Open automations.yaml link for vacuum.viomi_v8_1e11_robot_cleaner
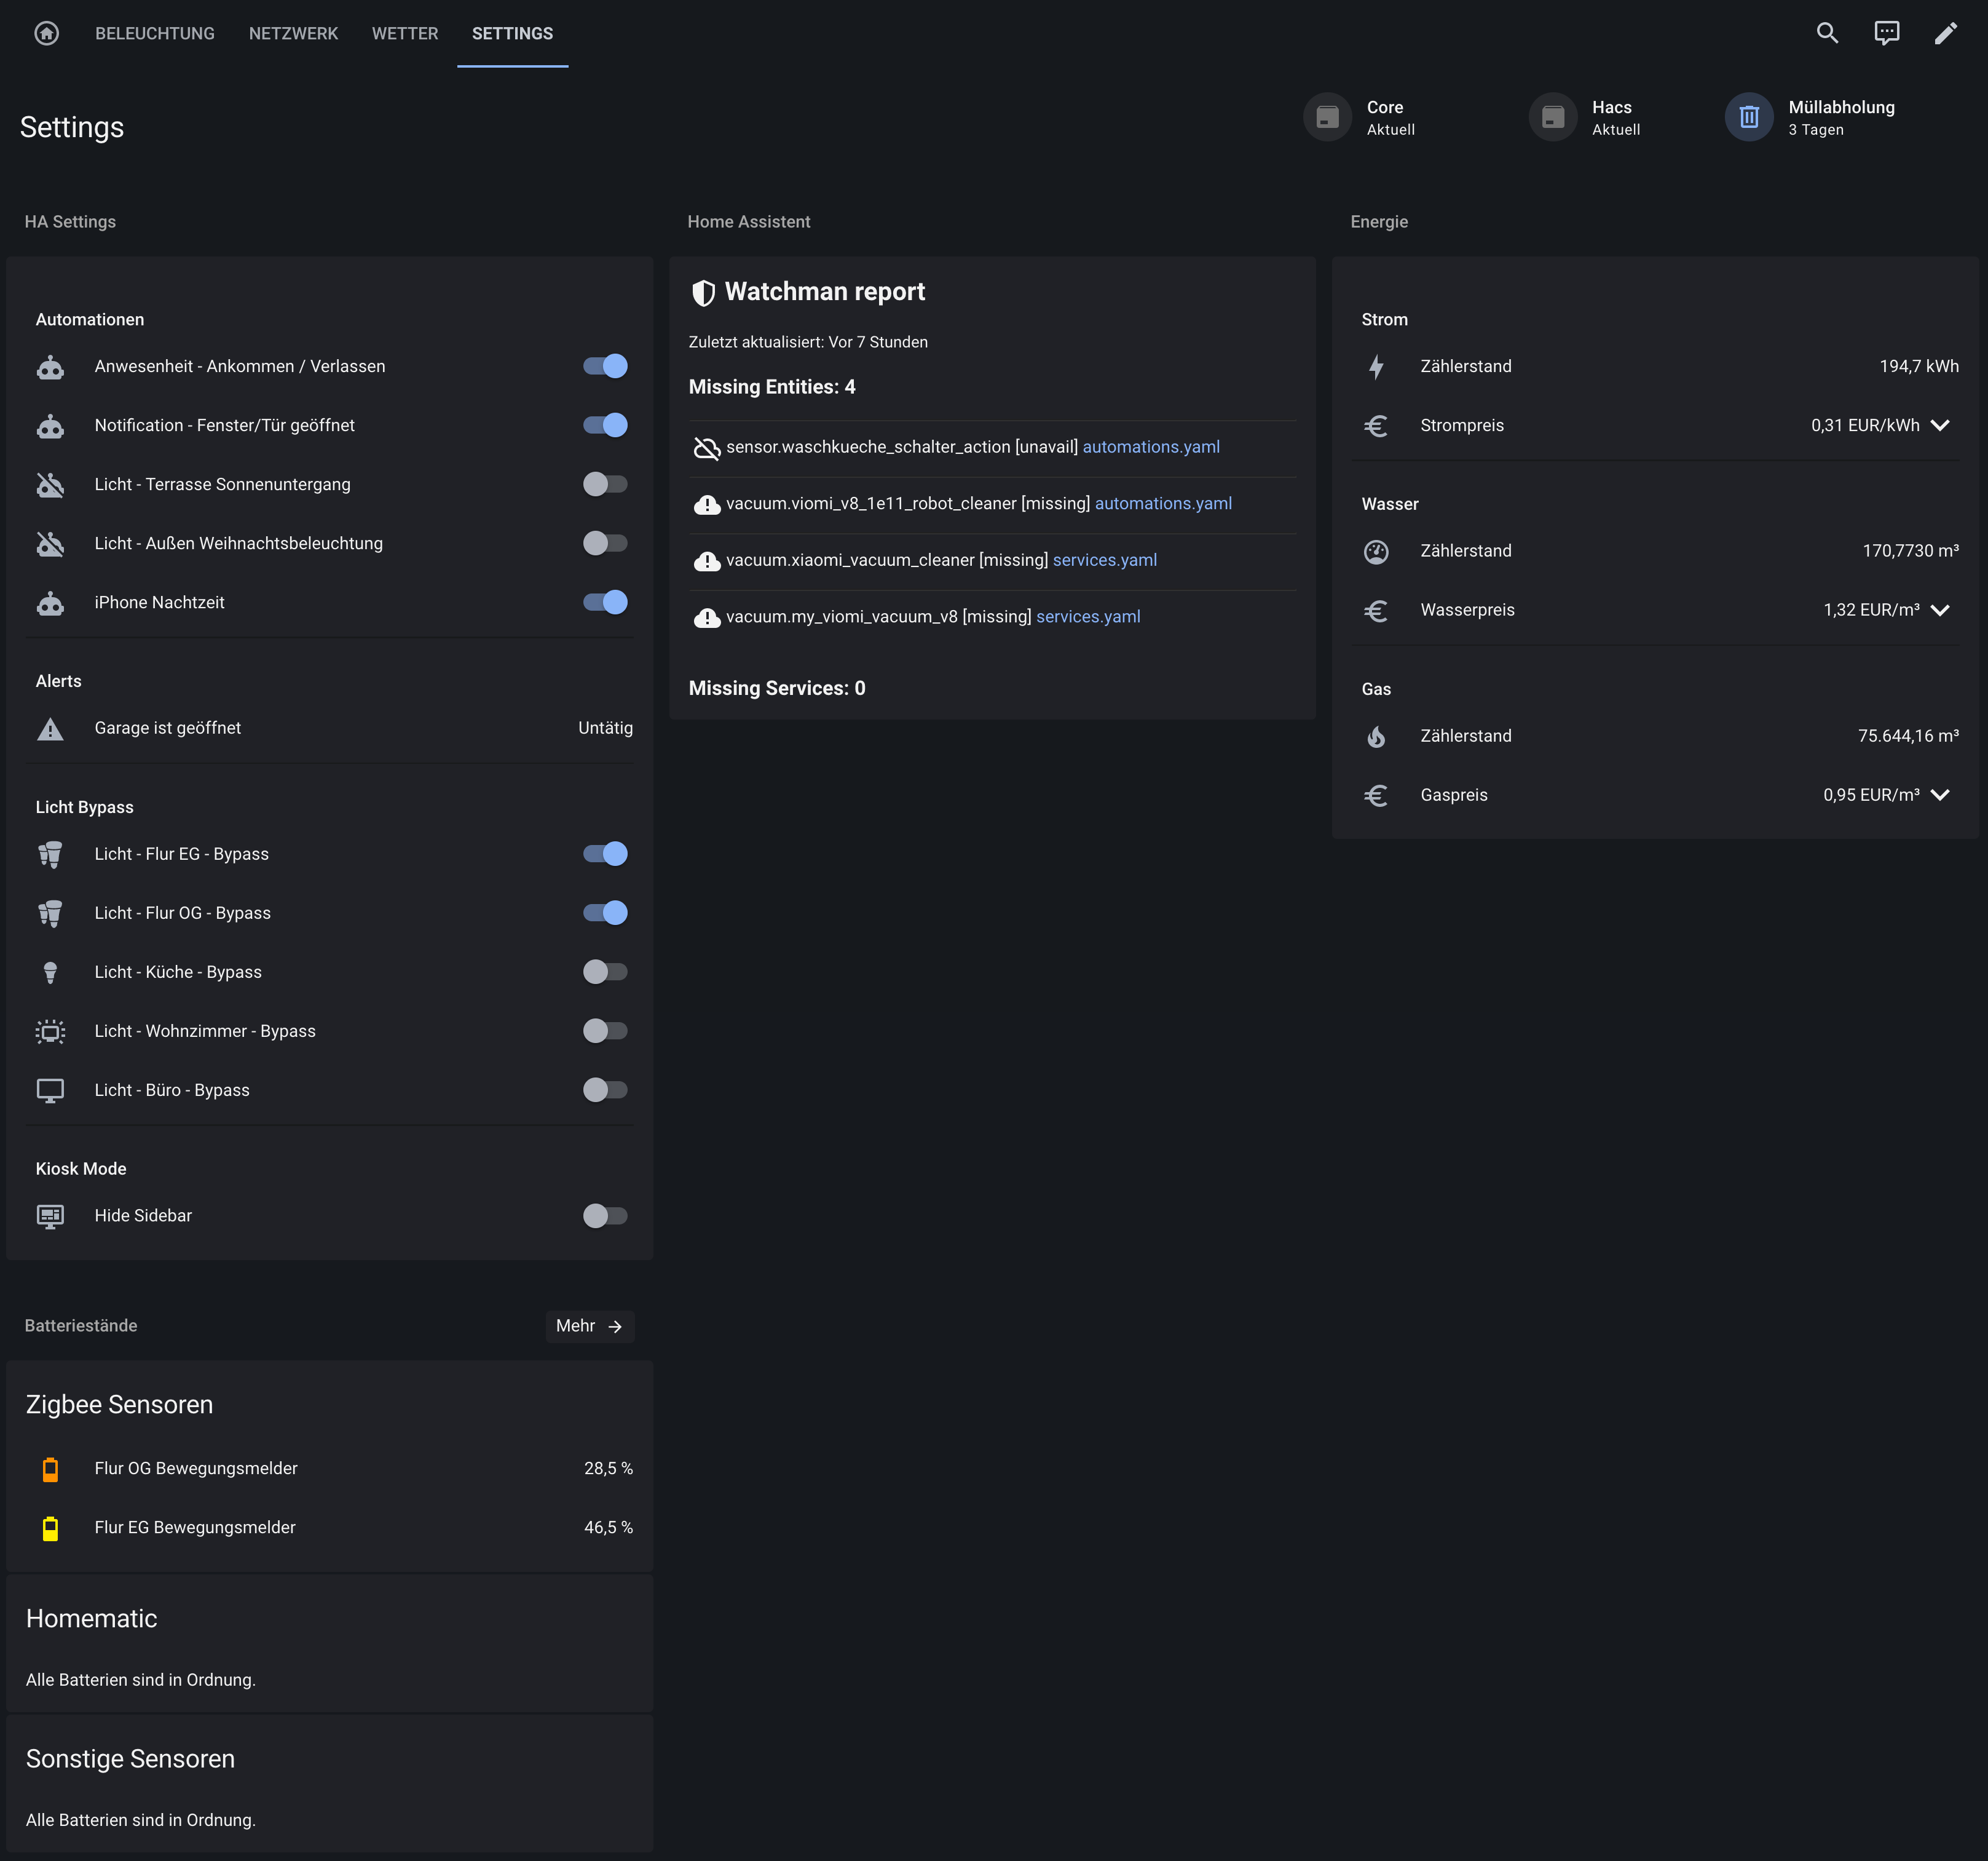The width and height of the screenshot is (1988, 1861). (1163, 504)
